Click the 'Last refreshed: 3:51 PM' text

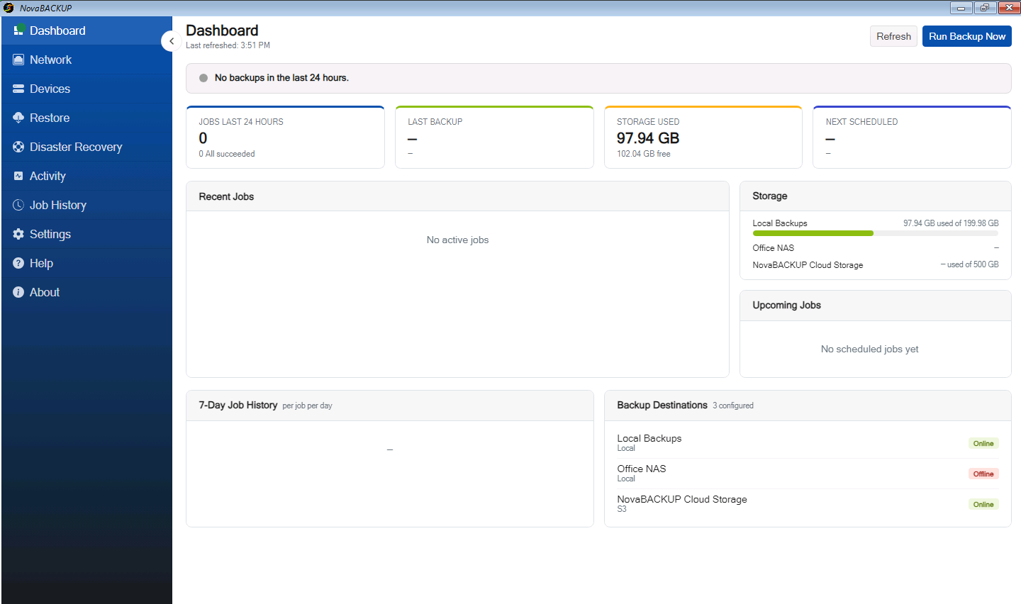[x=228, y=45]
